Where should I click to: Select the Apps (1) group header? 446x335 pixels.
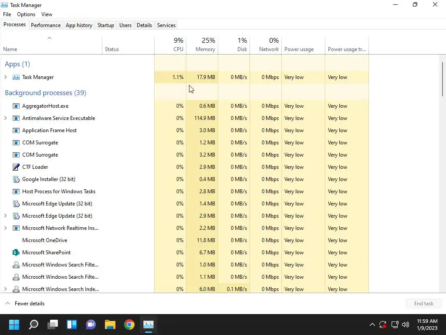[x=17, y=64]
